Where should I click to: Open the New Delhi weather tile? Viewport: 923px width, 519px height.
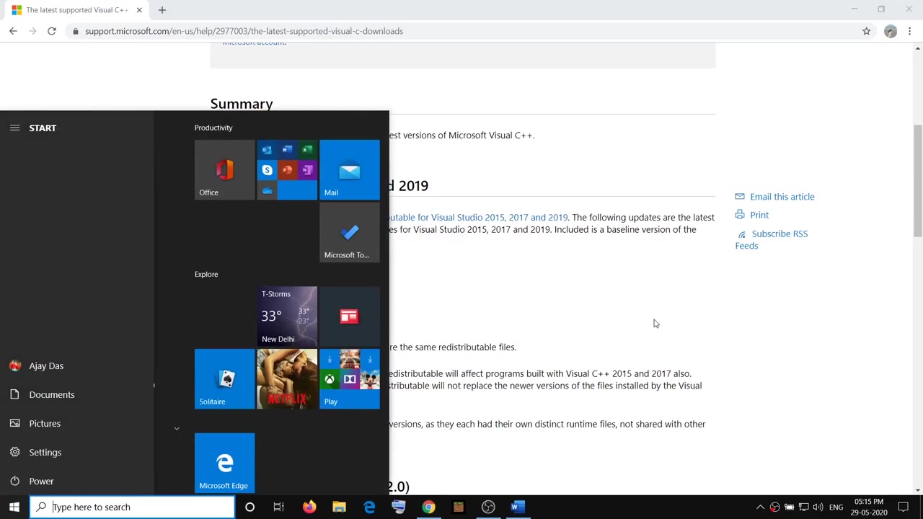point(287,316)
